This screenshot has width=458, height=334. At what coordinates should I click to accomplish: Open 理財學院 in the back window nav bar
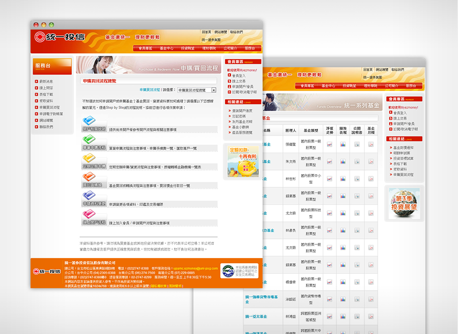coord(370,86)
